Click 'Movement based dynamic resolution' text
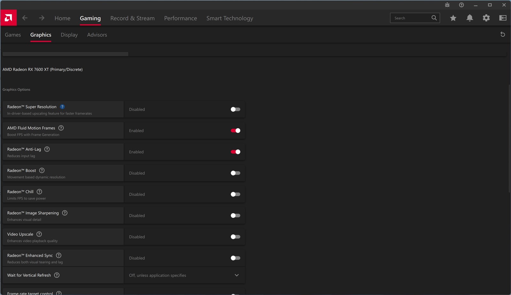The image size is (511, 295). 36,177
